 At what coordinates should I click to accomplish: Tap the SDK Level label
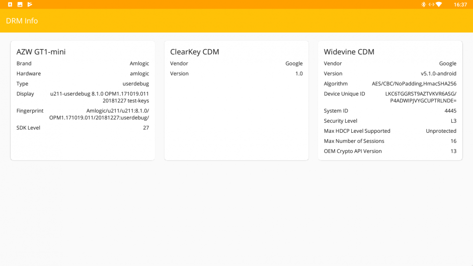pyautogui.click(x=28, y=128)
